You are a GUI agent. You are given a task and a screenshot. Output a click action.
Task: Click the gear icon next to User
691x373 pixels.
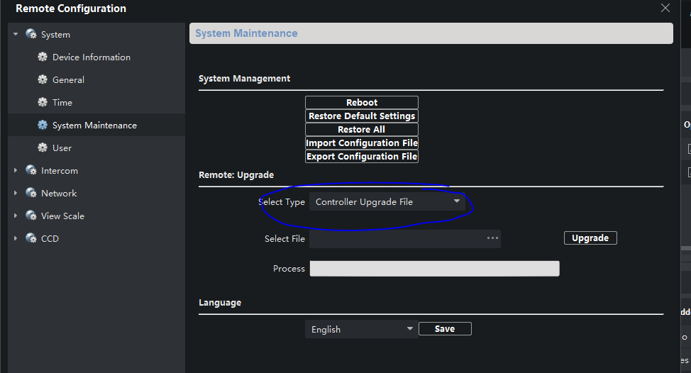point(43,148)
